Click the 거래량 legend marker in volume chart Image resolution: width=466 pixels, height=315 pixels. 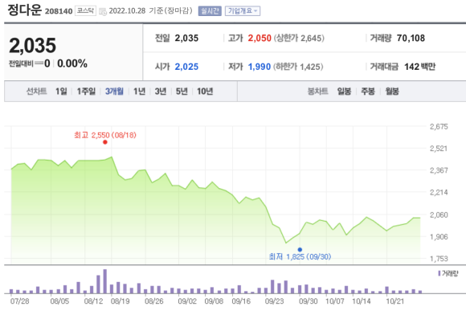click(x=439, y=273)
